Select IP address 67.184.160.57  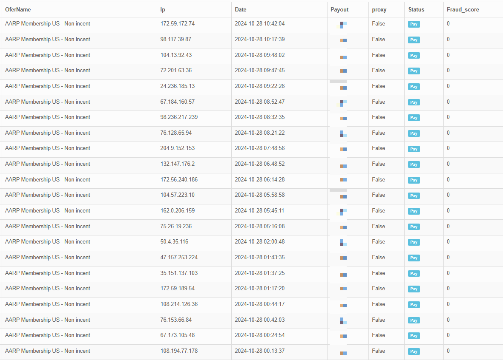tap(178, 102)
